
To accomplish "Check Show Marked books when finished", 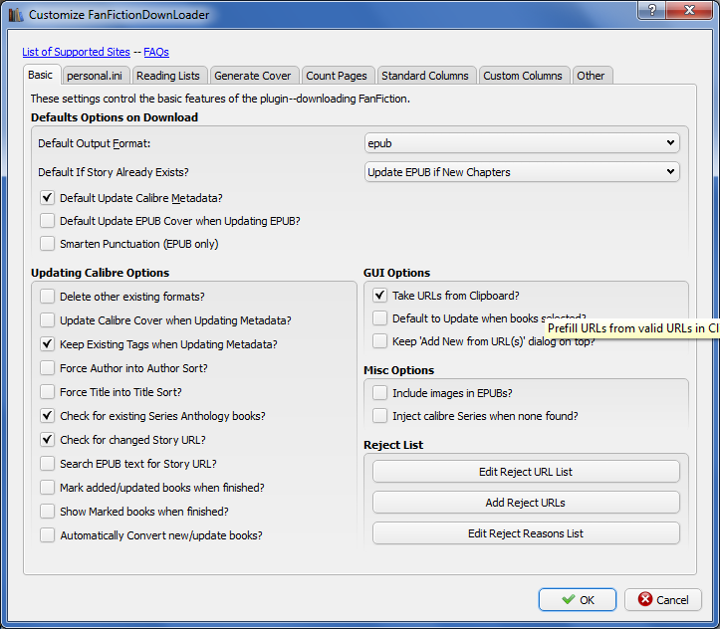I will [x=47, y=512].
